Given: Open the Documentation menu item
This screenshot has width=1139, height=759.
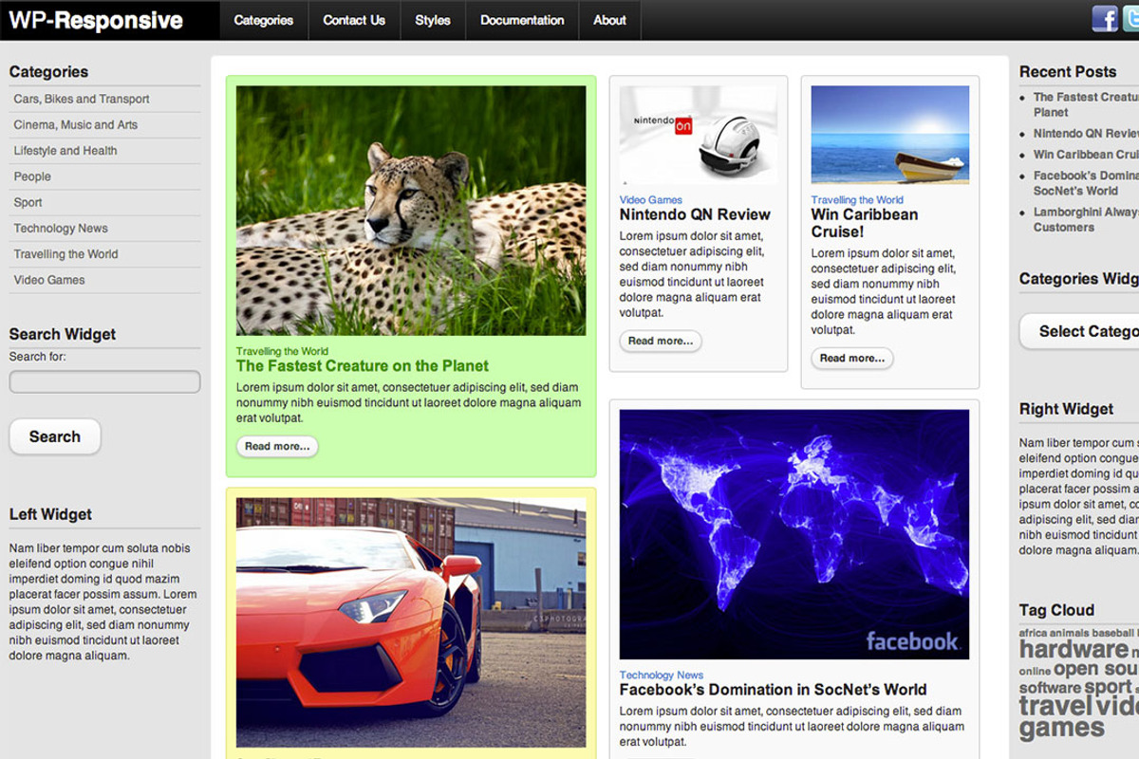Looking at the screenshot, I should click(x=522, y=20).
